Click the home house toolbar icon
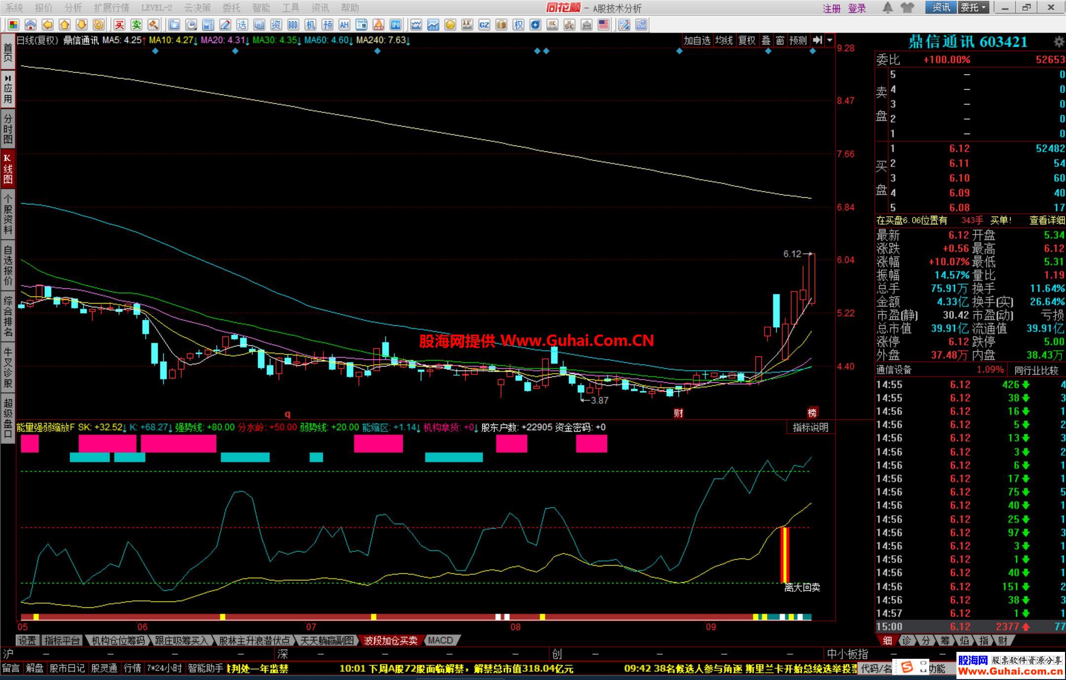1066x680 pixels. click(x=30, y=25)
